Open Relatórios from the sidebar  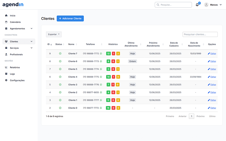(15, 68)
